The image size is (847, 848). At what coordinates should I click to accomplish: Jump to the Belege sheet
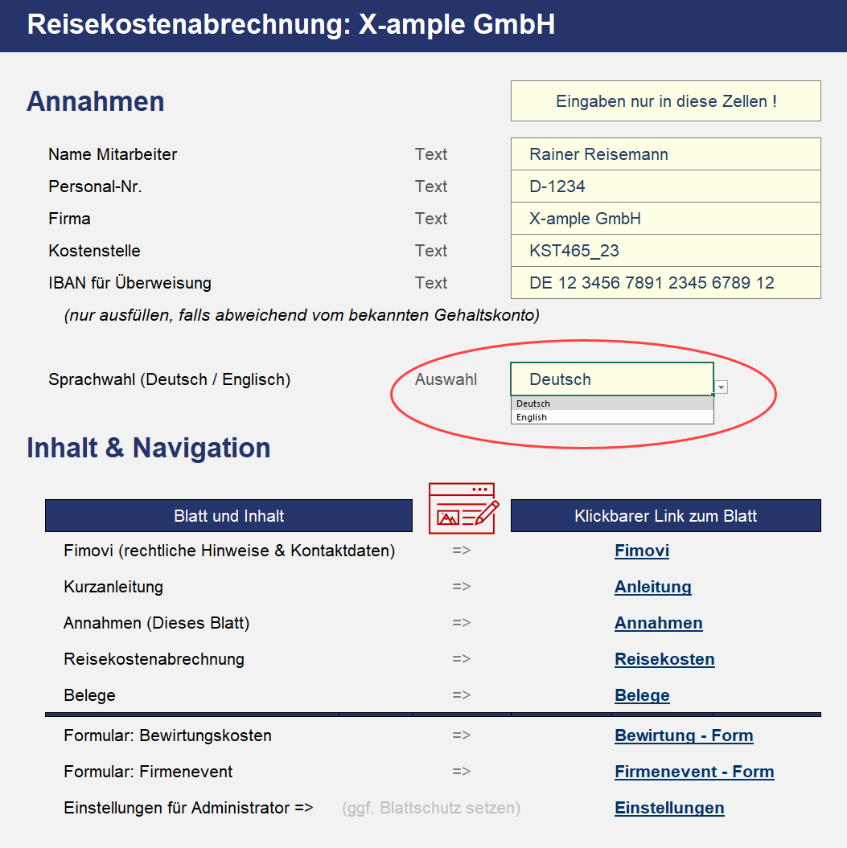[642, 695]
